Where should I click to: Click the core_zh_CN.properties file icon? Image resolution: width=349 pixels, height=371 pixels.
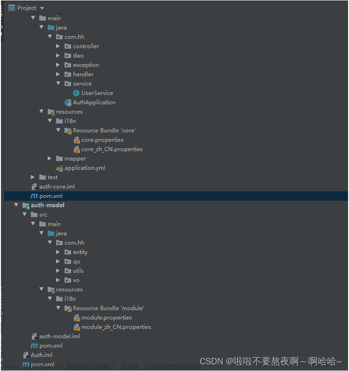pos(77,149)
